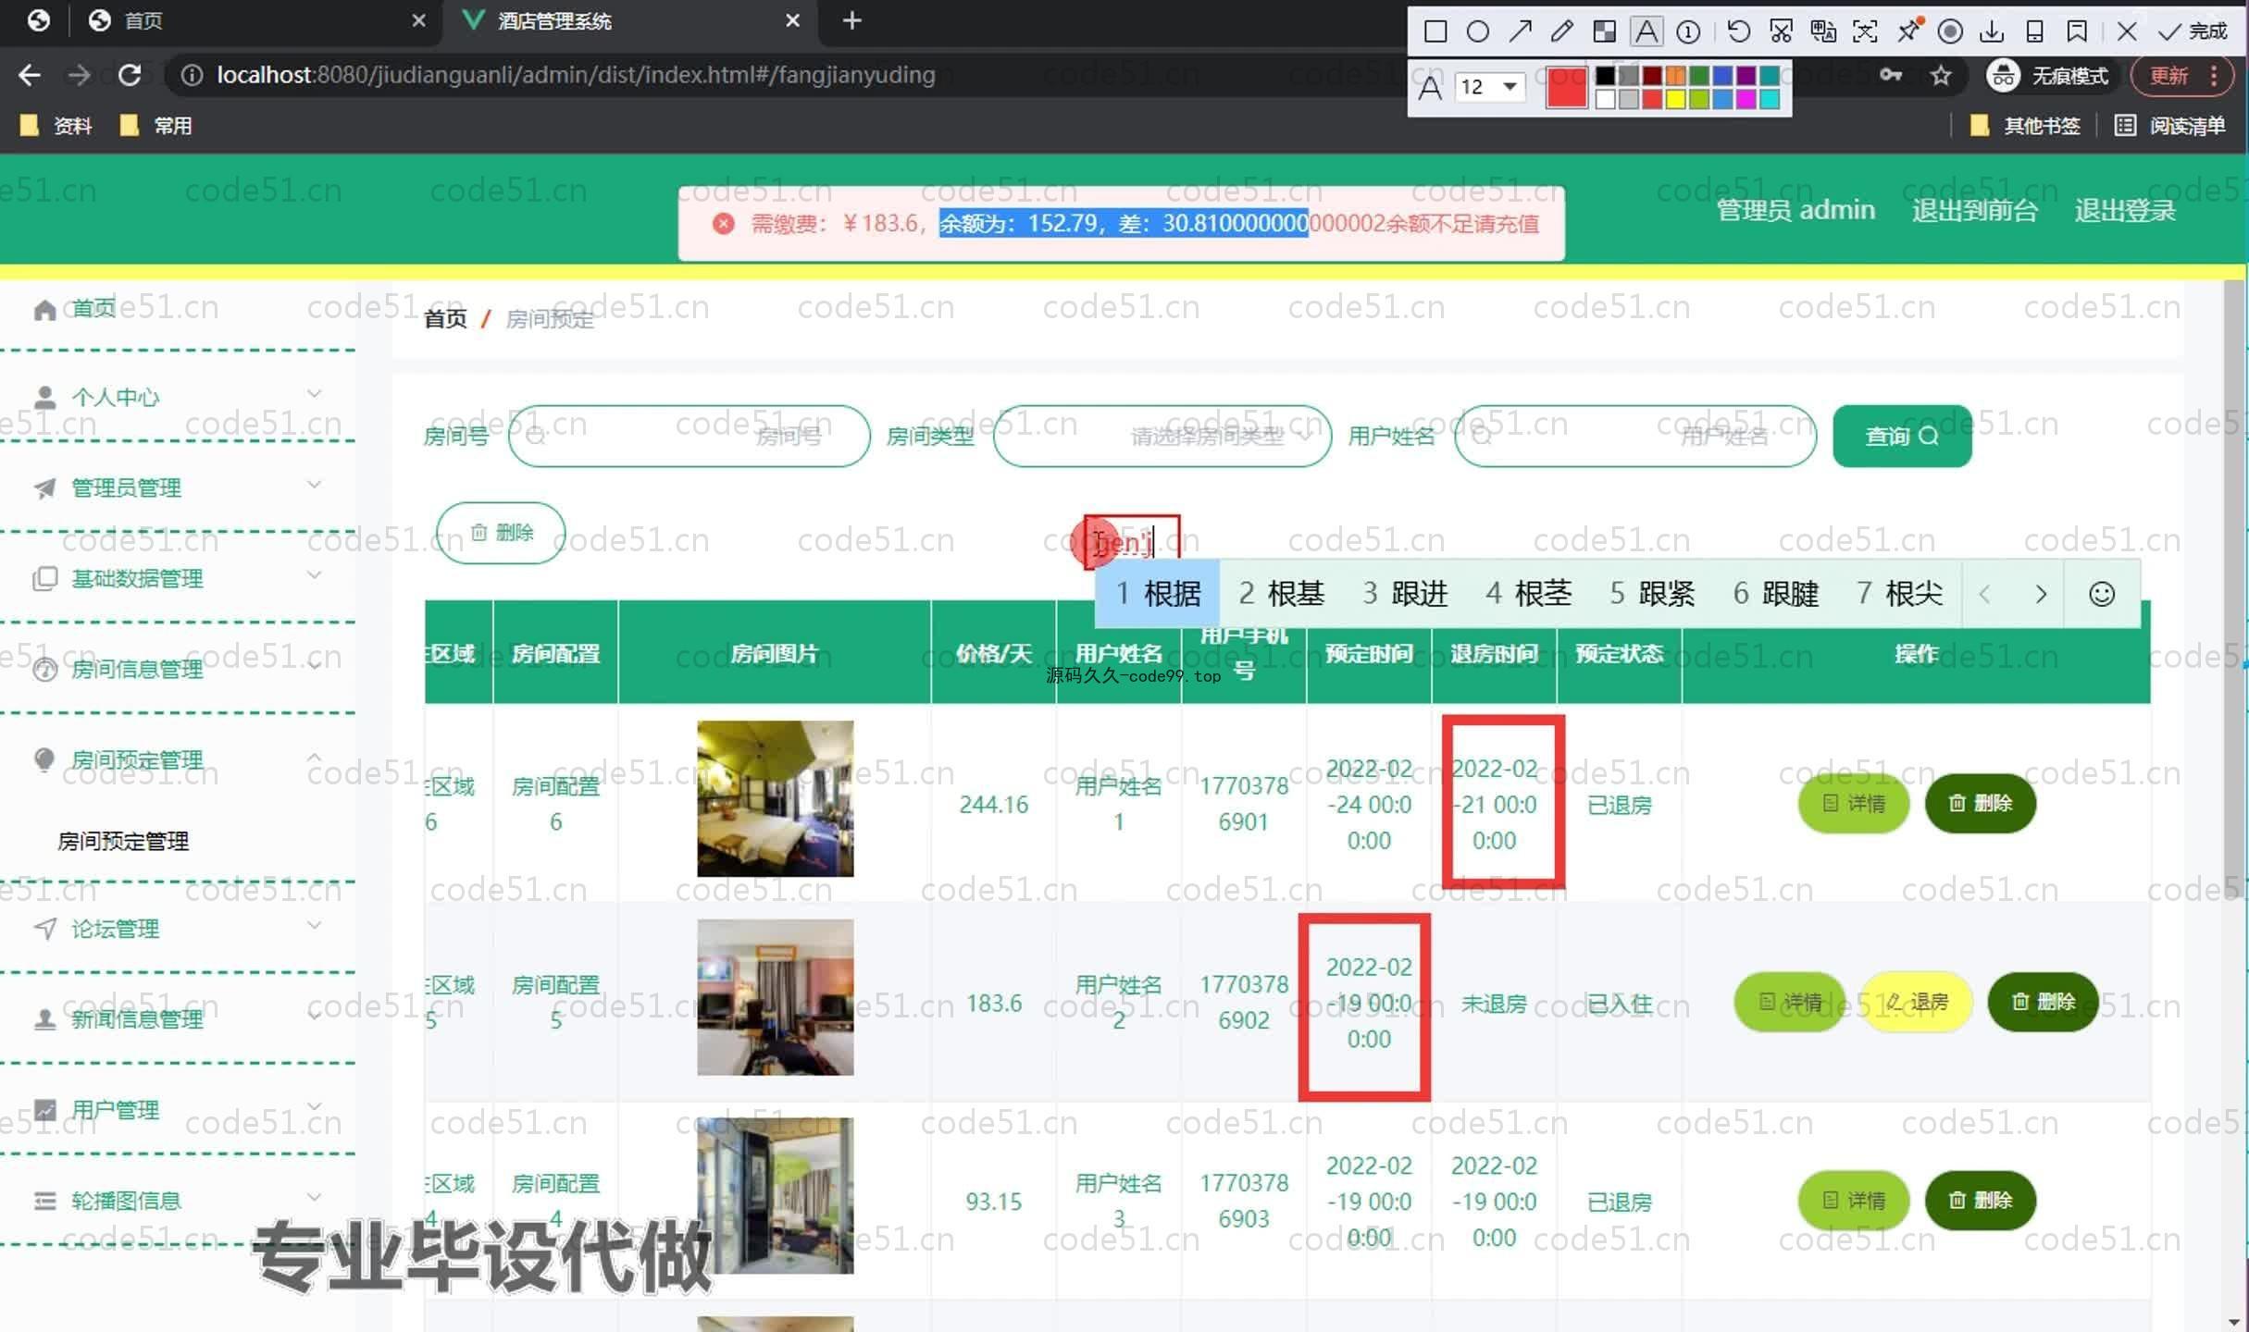Open 其他书签 bookmarks folder
Screen dimensions: 2249x1332
pyautogui.click(x=2025, y=126)
